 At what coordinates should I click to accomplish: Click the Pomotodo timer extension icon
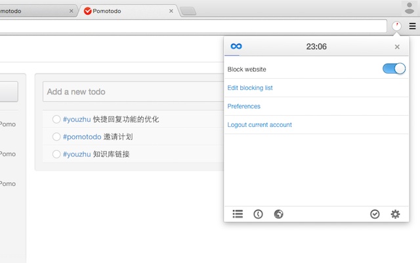(x=397, y=26)
